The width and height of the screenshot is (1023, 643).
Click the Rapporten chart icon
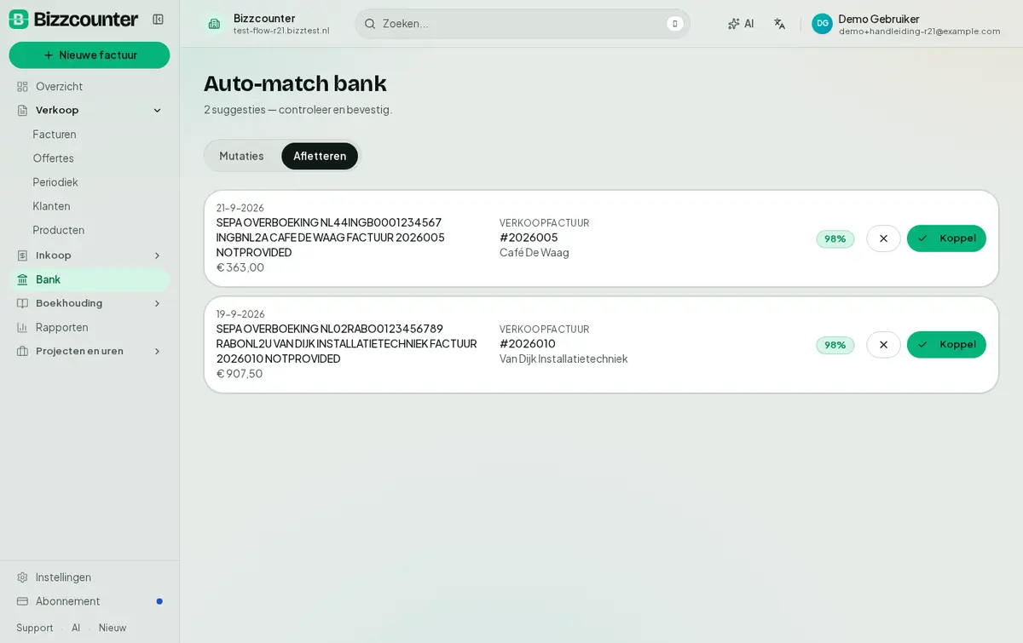tap(23, 327)
